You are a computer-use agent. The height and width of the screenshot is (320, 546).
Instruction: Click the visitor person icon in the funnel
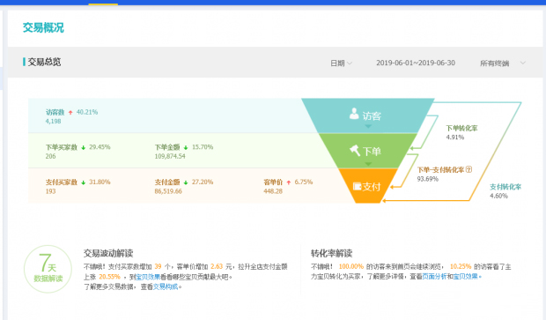[x=354, y=114]
